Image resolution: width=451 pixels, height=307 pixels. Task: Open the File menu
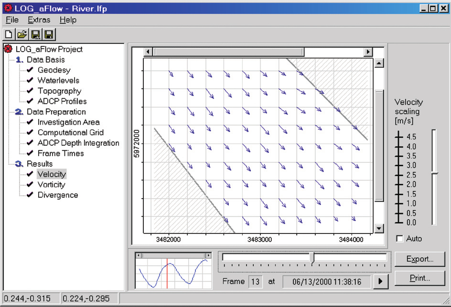12,20
